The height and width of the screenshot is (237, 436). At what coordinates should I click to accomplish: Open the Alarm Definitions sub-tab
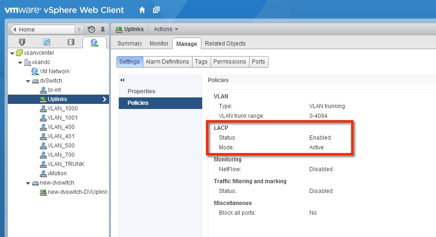[167, 62]
